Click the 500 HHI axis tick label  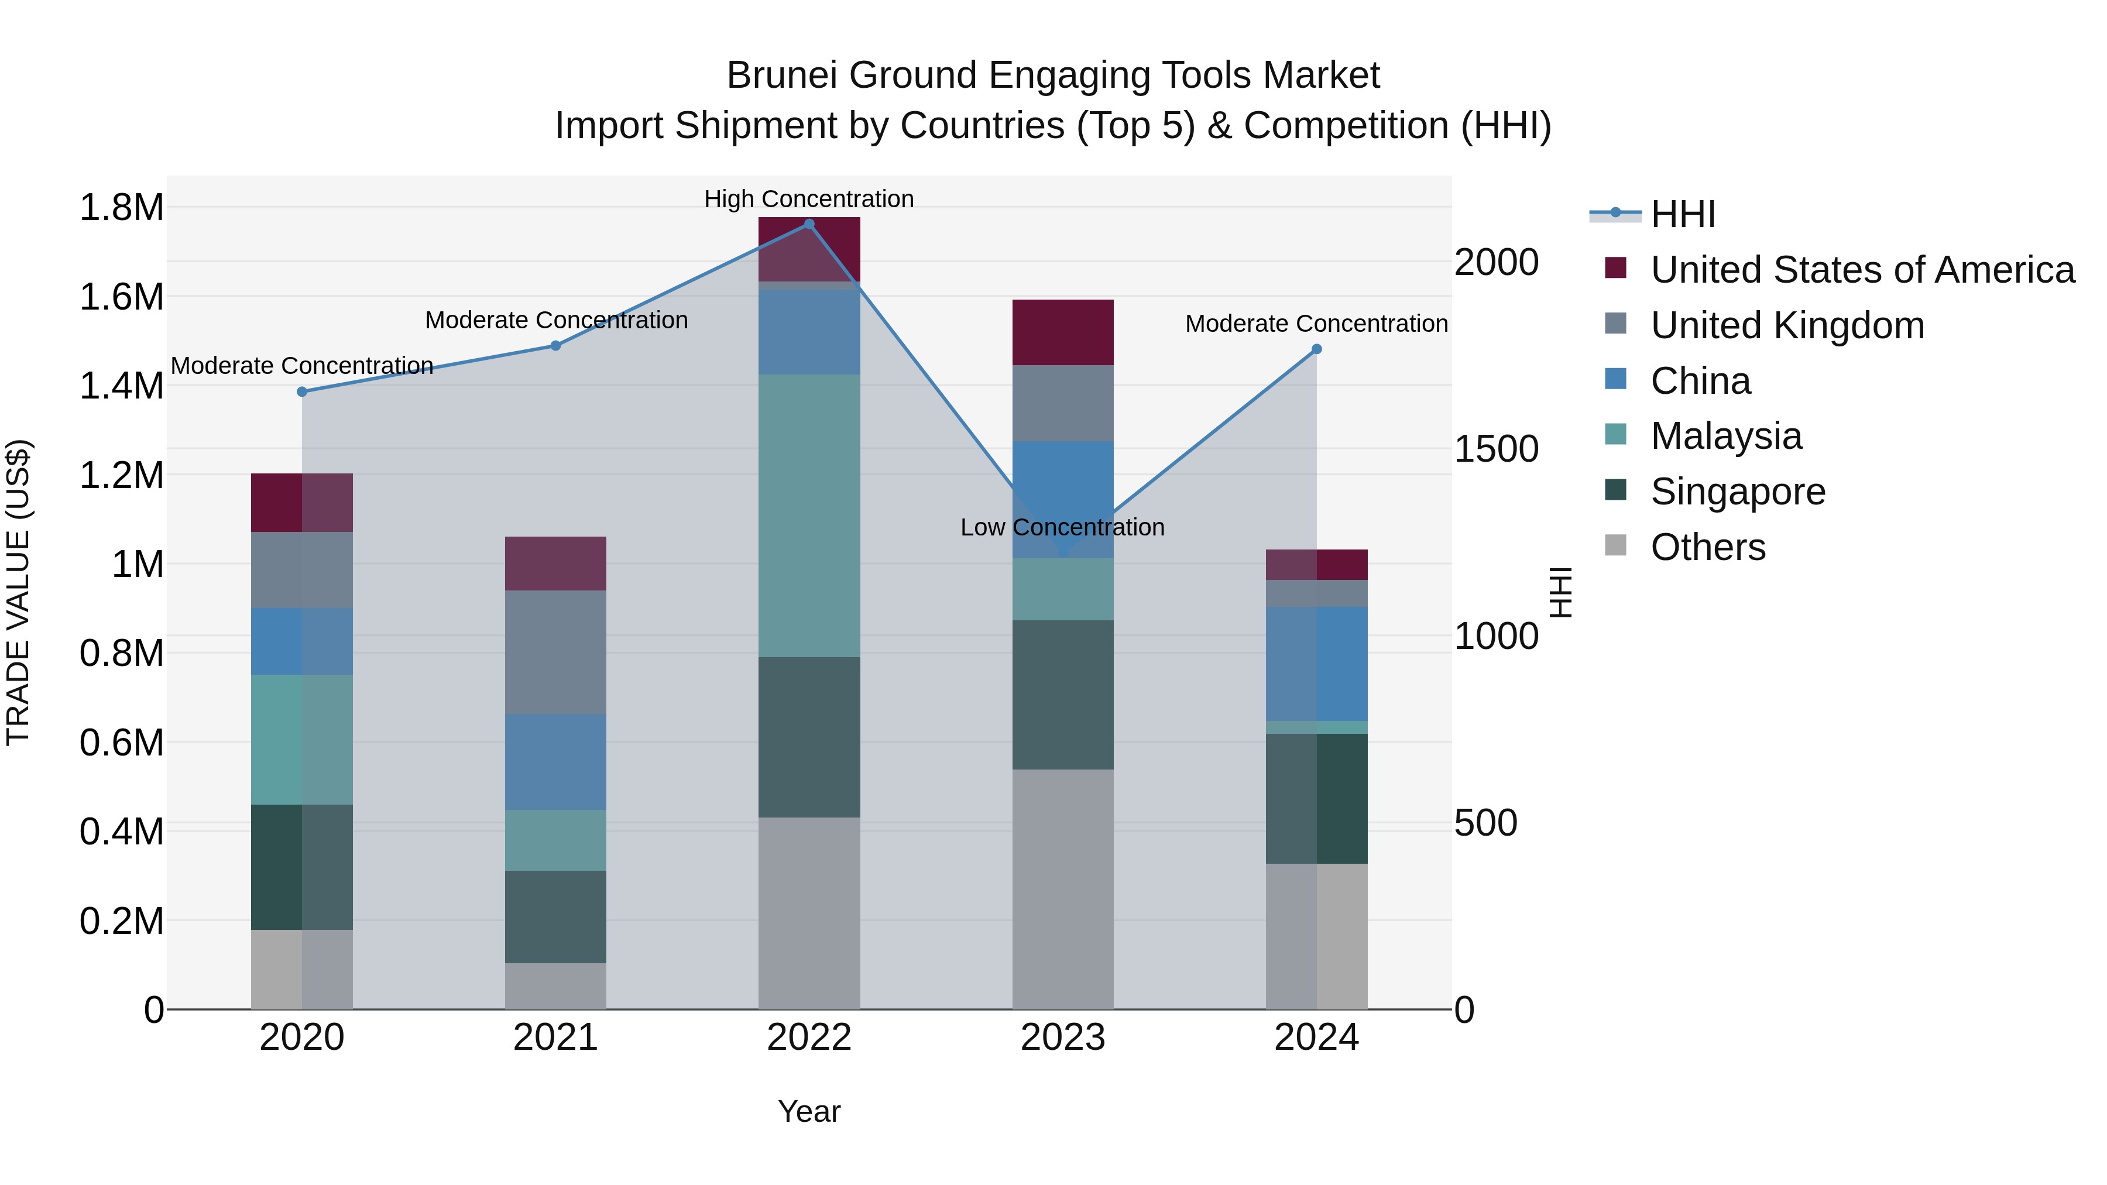click(1485, 823)
